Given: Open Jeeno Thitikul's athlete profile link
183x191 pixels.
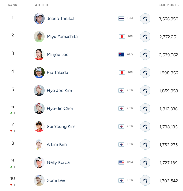Looking at the screenshot, I should coord(60,19).
